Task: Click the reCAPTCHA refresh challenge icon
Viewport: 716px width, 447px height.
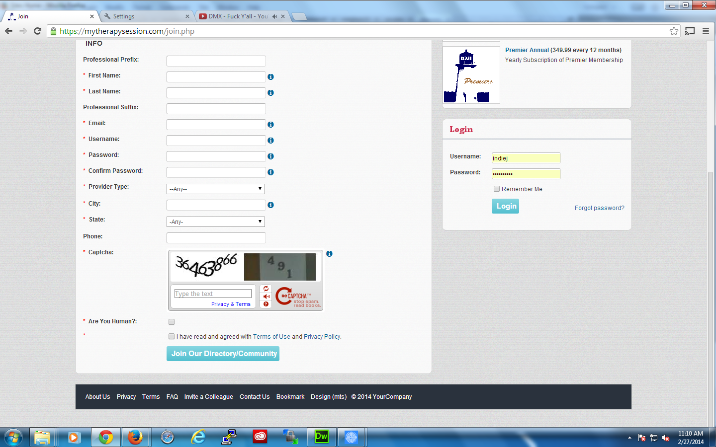Action: (x=266, y=289)
